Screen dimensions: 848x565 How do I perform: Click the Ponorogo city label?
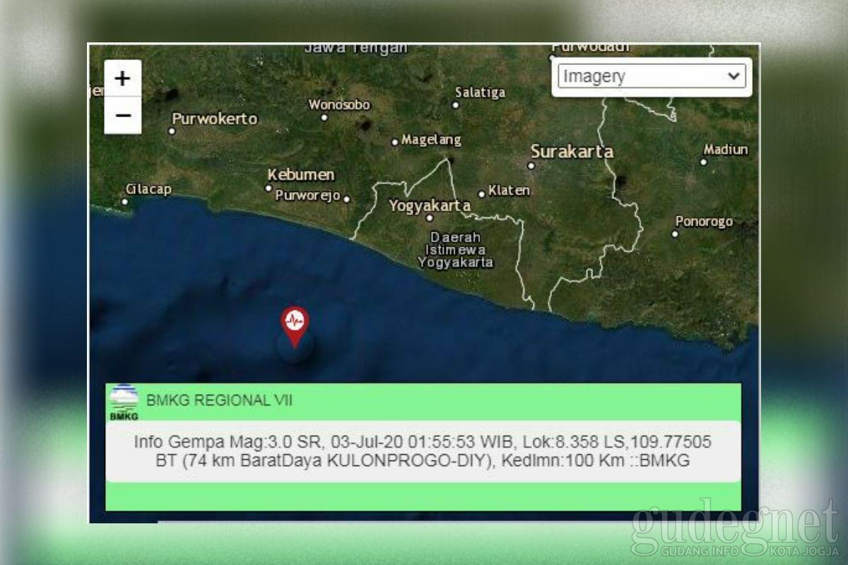tap(704, 221)
